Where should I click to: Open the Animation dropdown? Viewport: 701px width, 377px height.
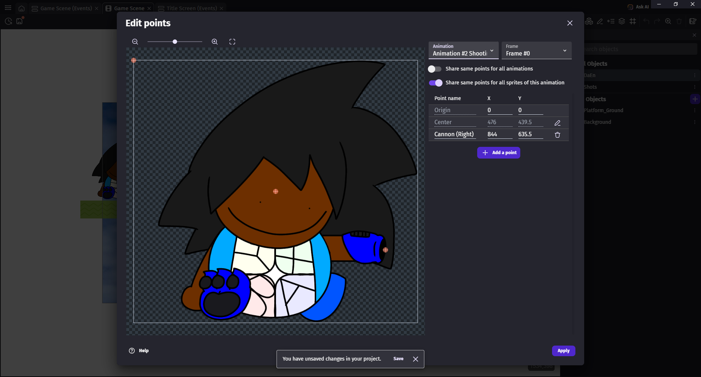[x=463, y=50]
